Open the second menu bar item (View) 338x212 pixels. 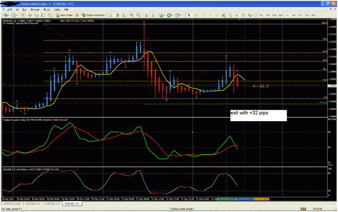pyautogui.click(x=17, y=10)
